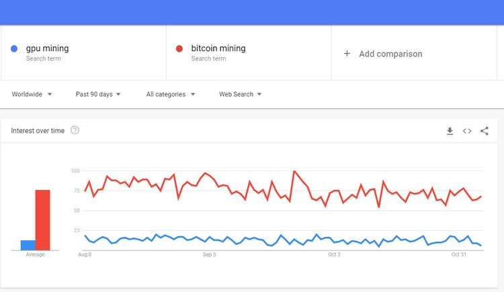Click the red bitcoin mining color dot

click(179, 49)
